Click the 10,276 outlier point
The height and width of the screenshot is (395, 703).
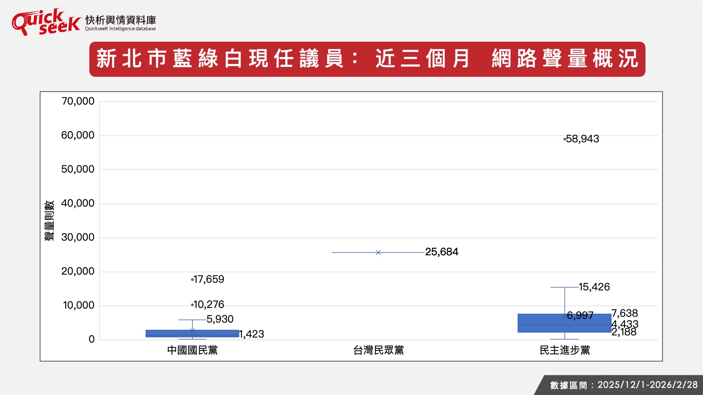192,305
